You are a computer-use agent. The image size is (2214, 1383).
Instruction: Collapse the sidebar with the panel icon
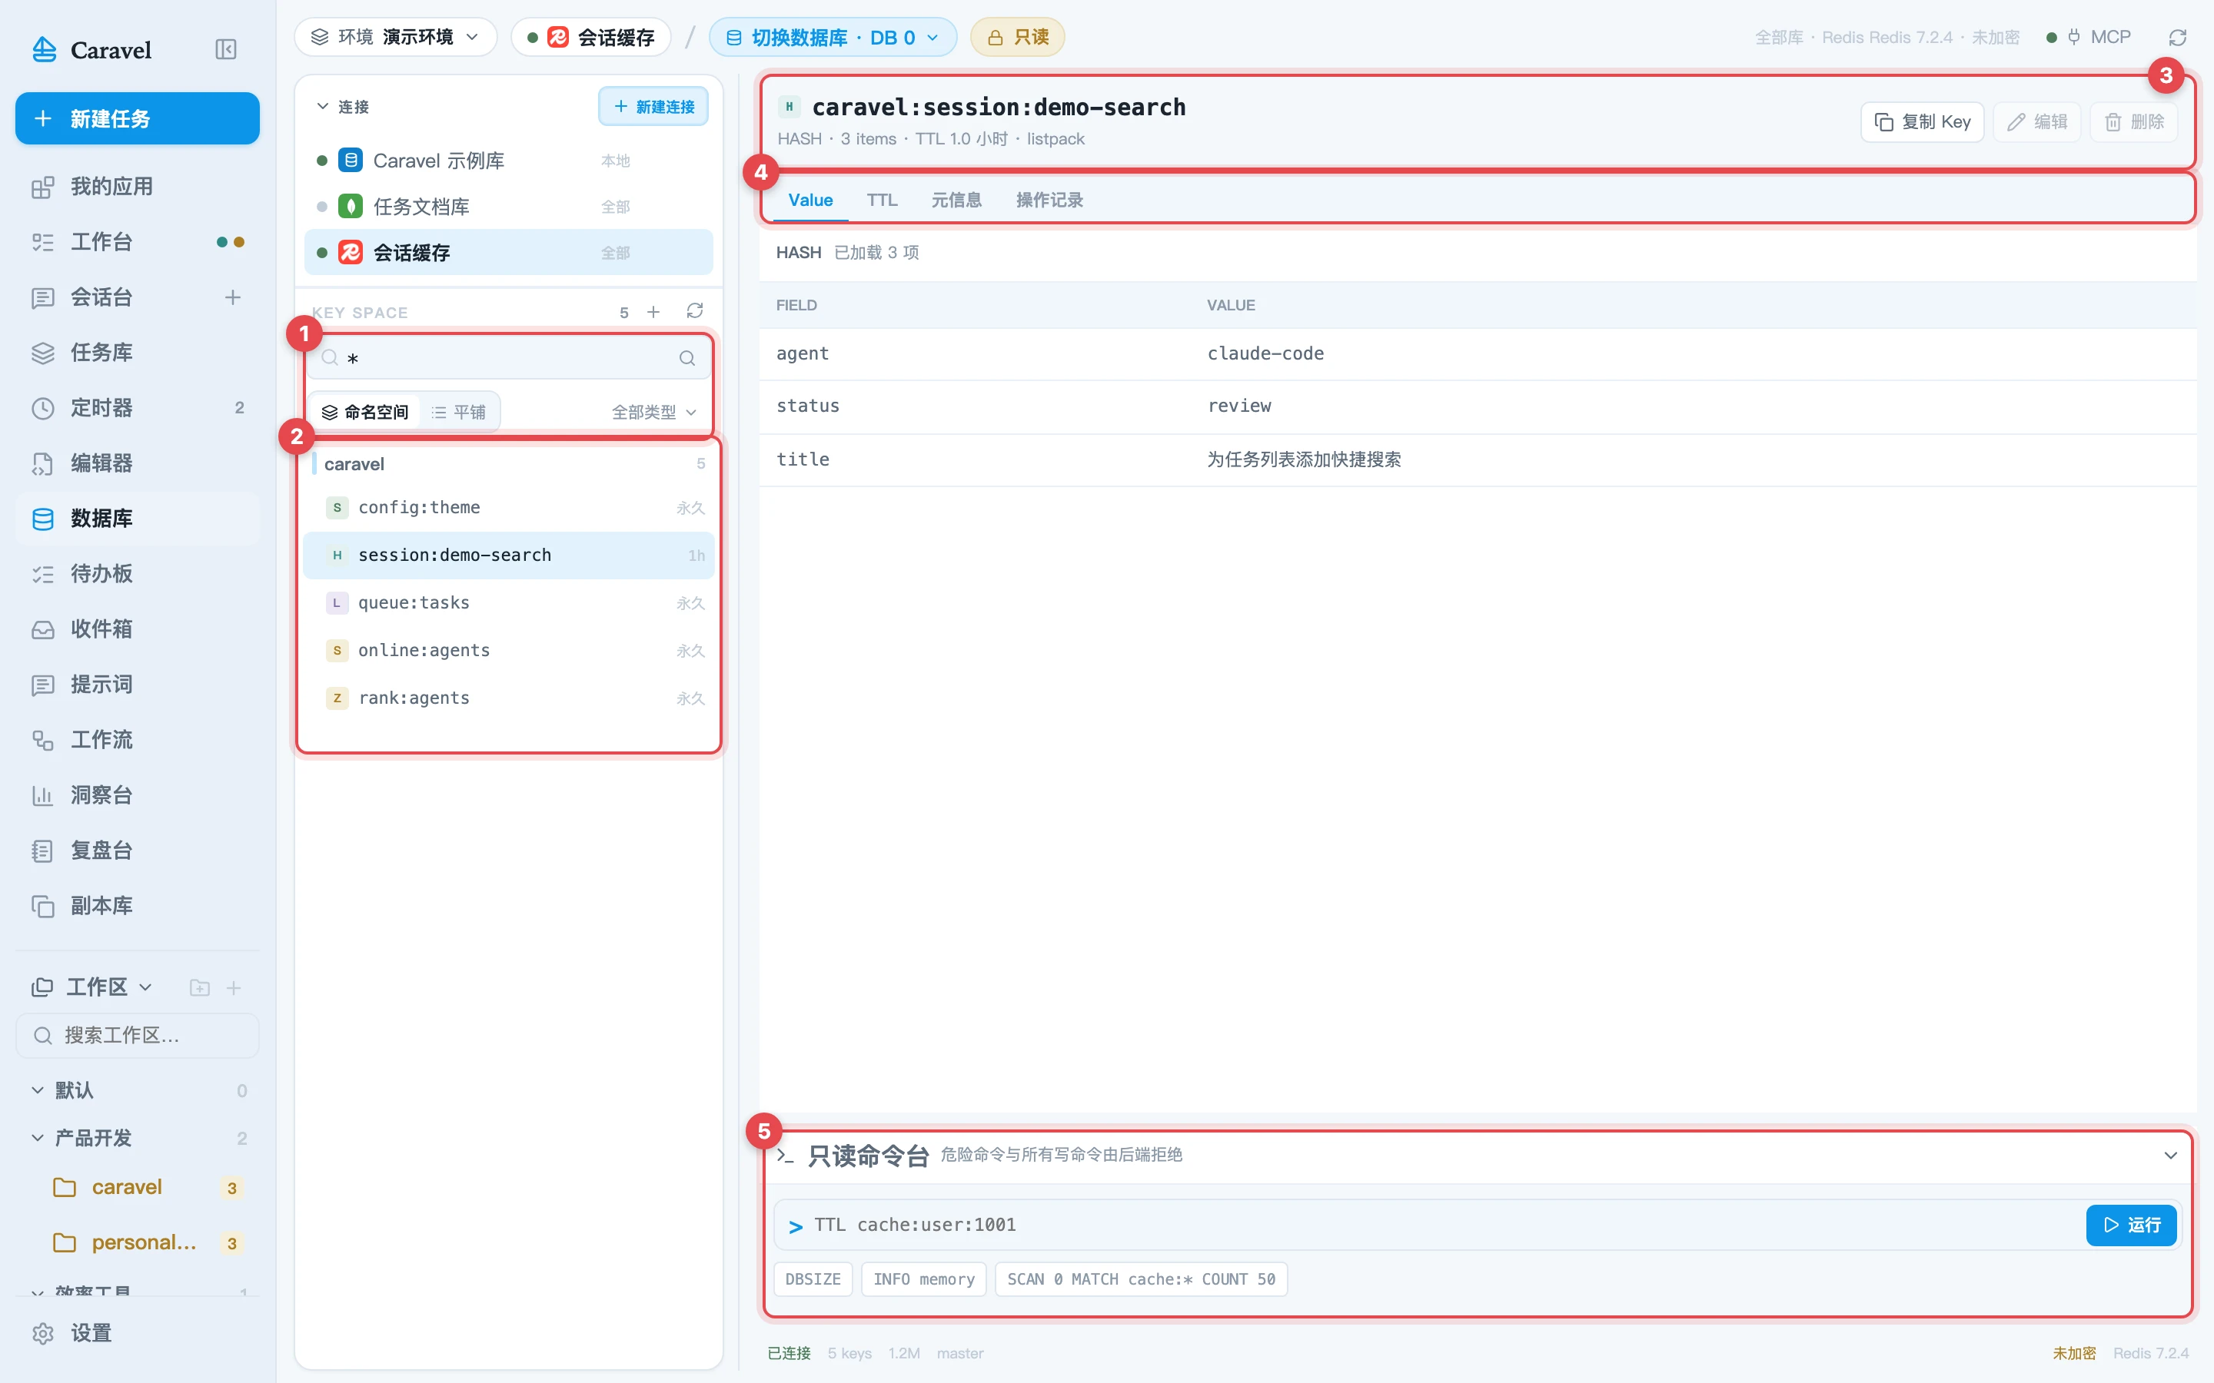pos(225,49)
